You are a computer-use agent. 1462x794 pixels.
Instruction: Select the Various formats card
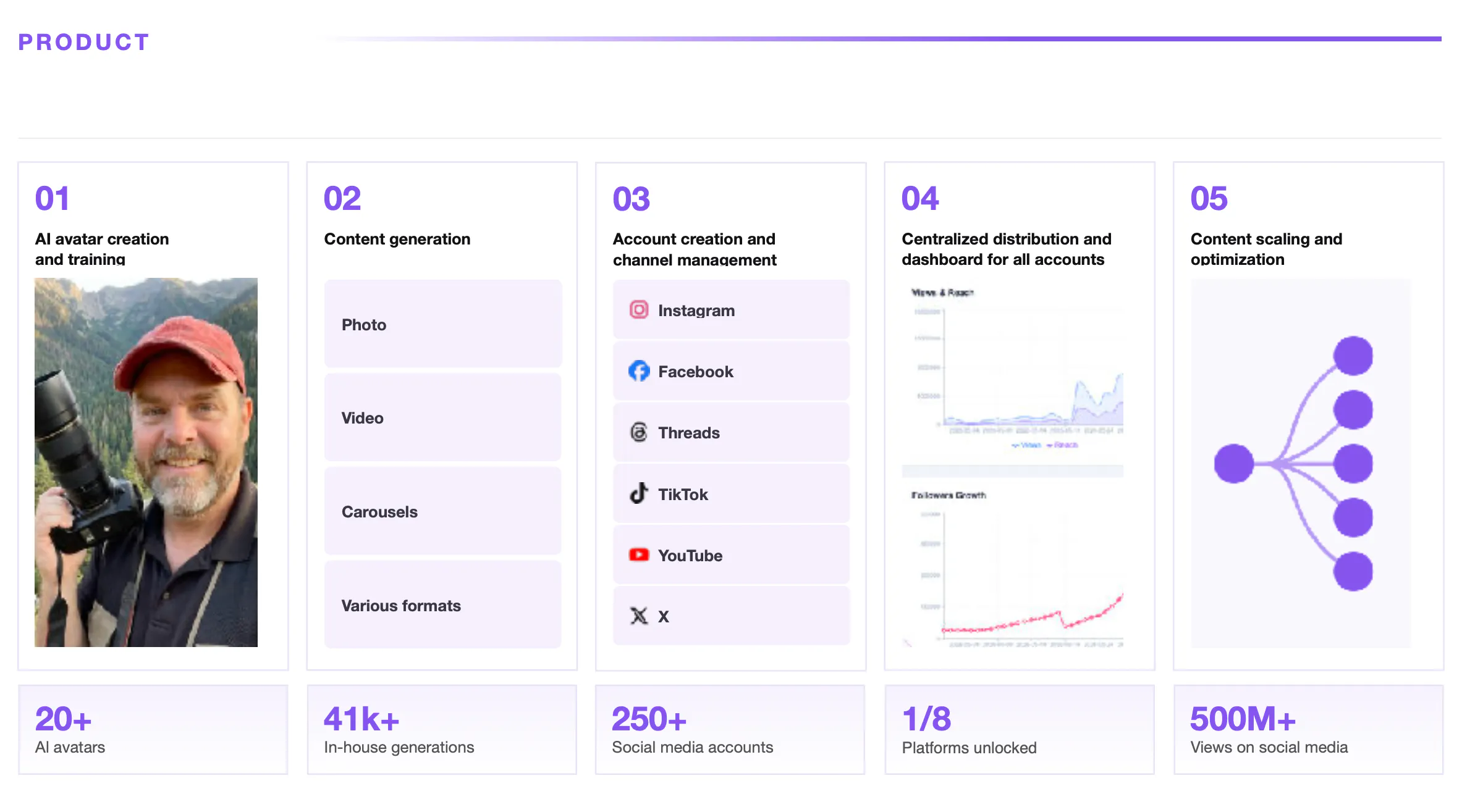(443, 605)
